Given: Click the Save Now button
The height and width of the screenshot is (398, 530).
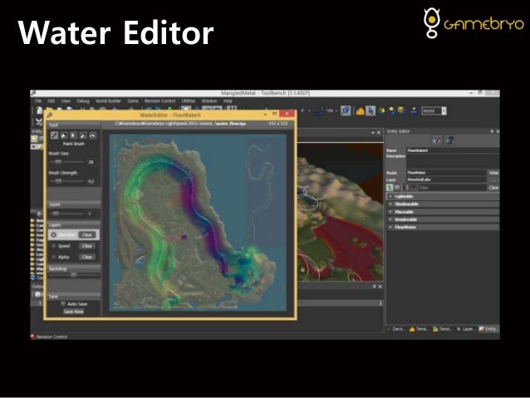Looking at the screenshot, I should pos(74,312).
